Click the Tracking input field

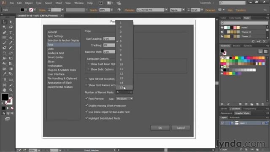[x=109, y=45]
